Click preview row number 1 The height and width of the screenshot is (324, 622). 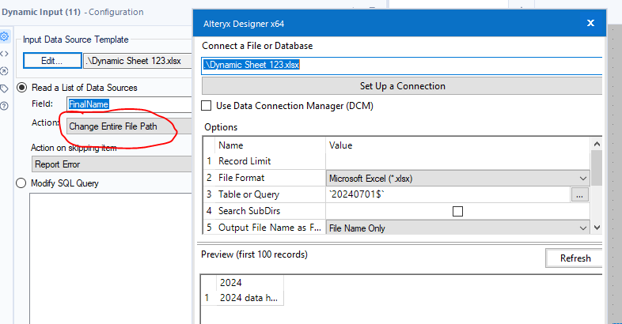click(207, 298)
